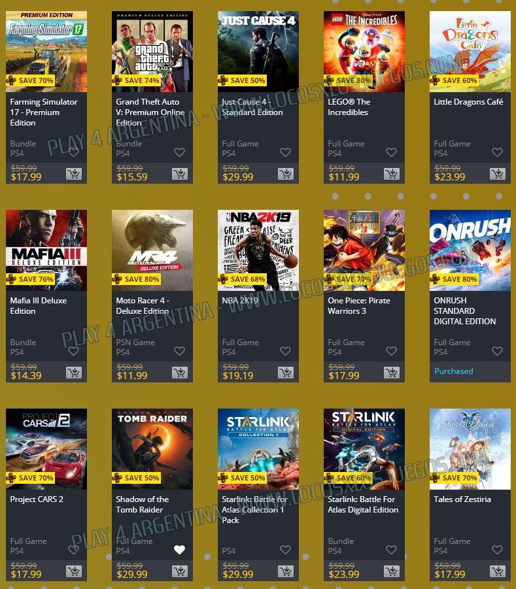Click the Purchased label on ONRUSH
This screenshot has width=516, height=589.
pyautogui.click(x=454, y=371)
